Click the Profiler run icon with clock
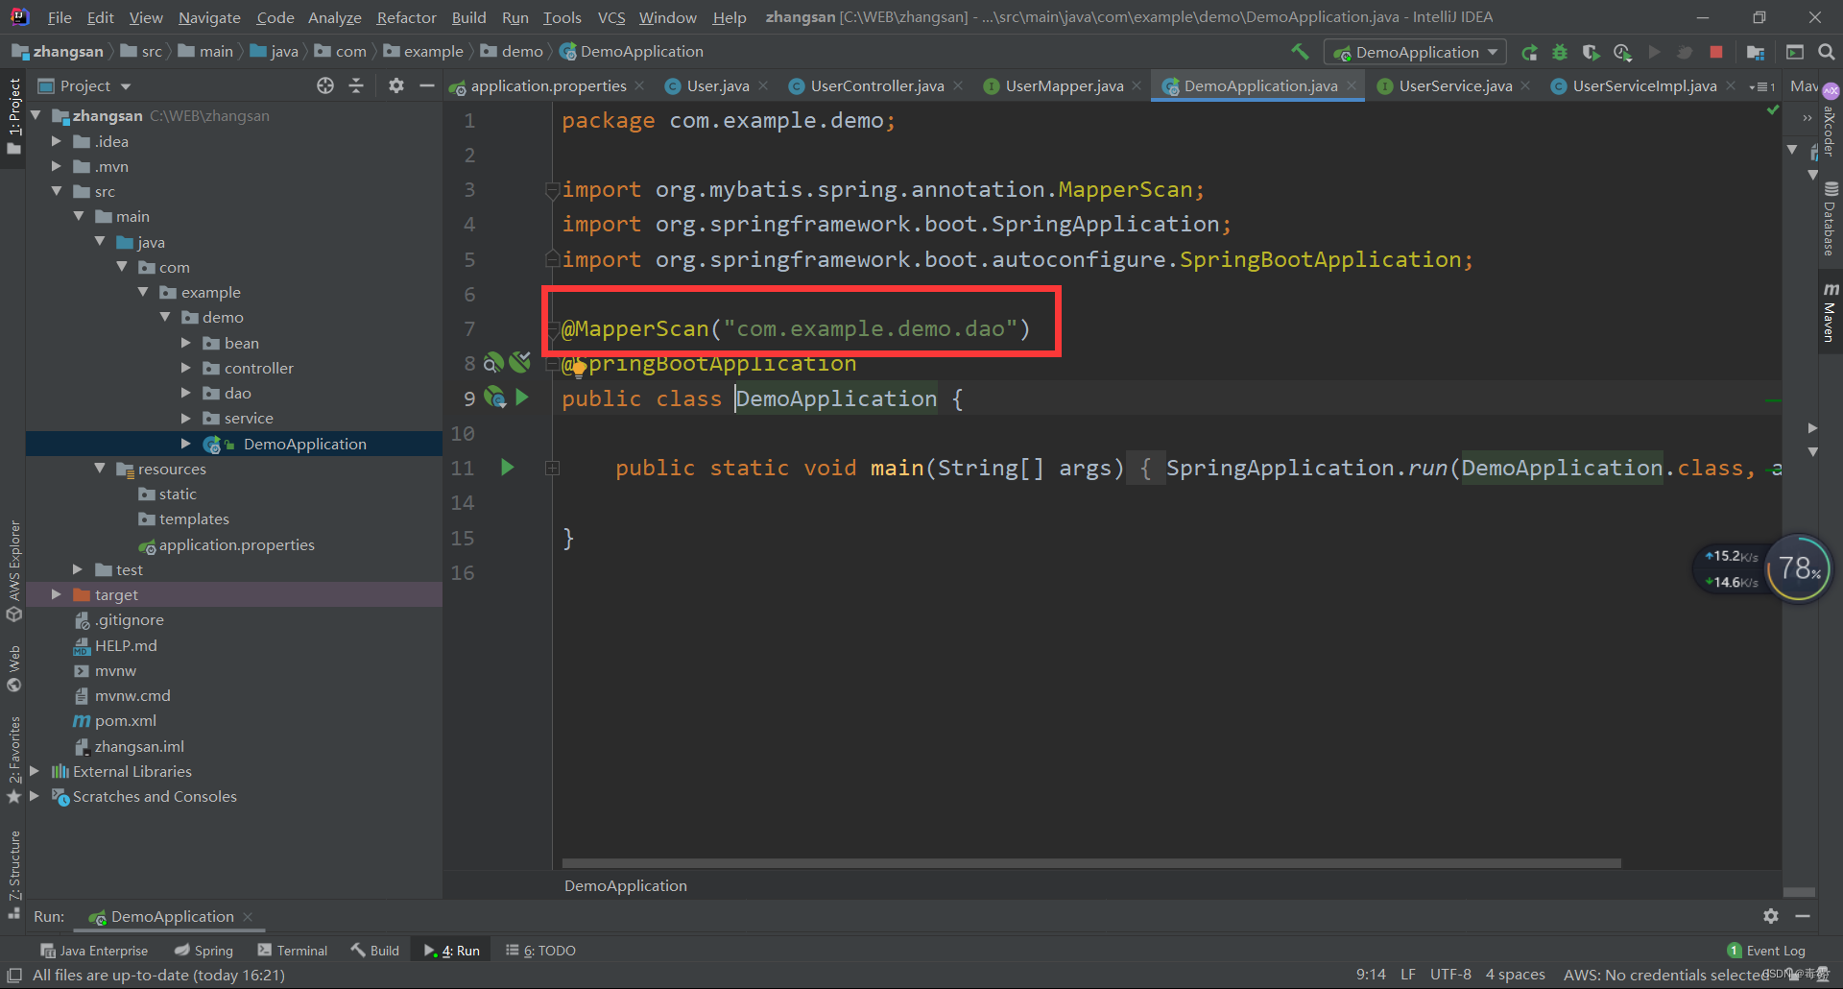Image resolution: width=1843 pixels, height=989 pixels. coord(1622,52)
